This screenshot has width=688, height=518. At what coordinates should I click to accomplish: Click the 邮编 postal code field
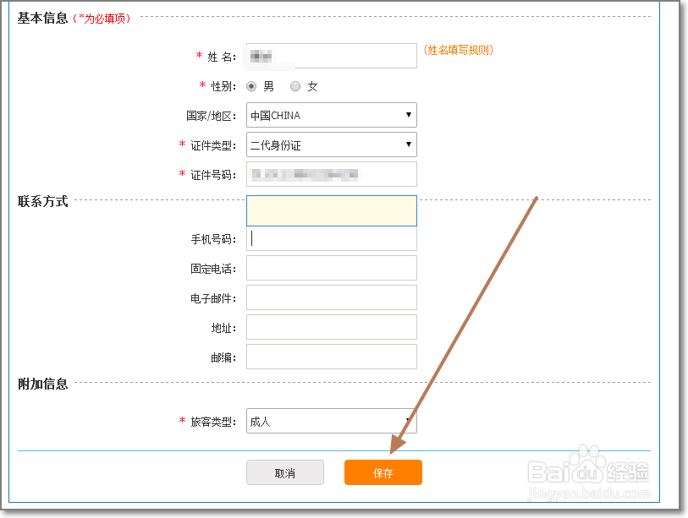[330, 357]
